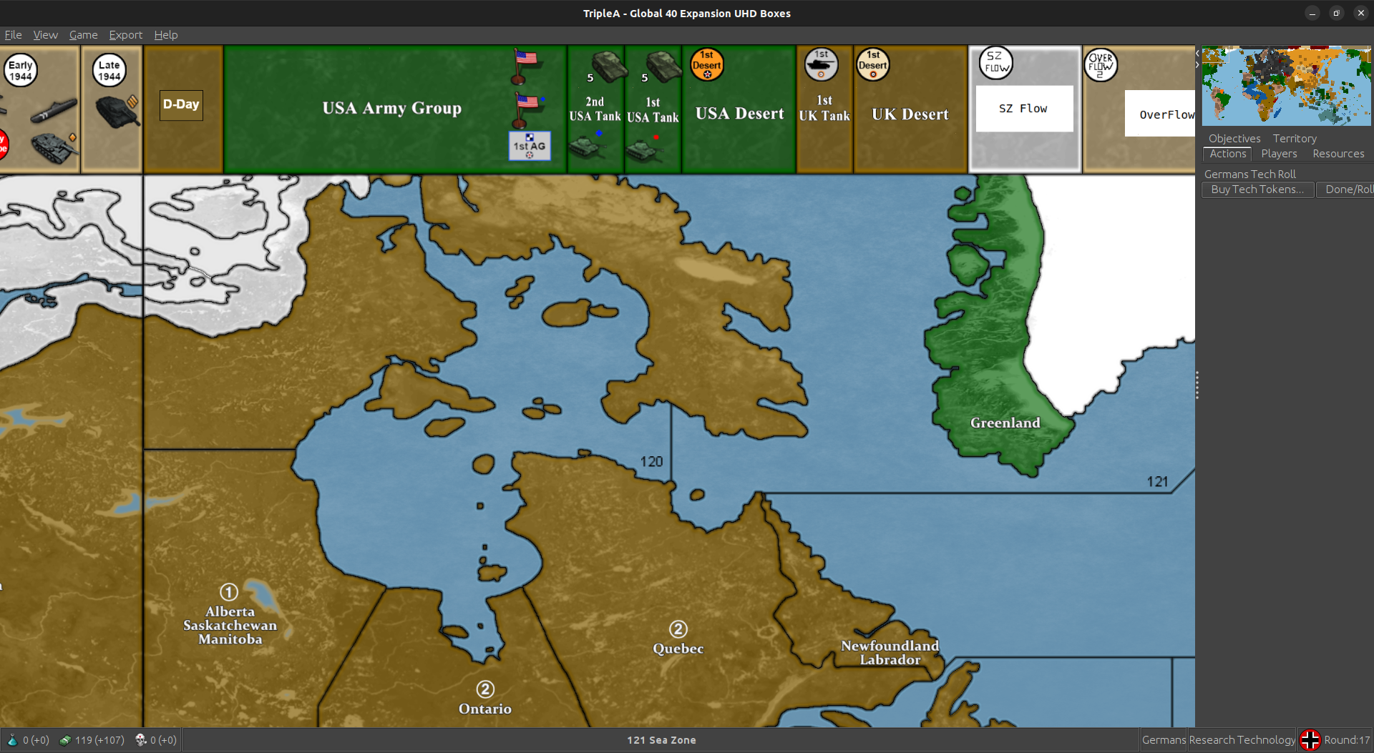1374x753 pixels.
Task: Open the File menu
Action: (13, 34)
